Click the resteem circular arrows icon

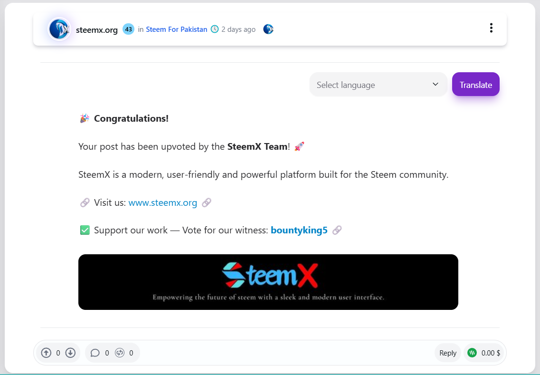point(120,353)
